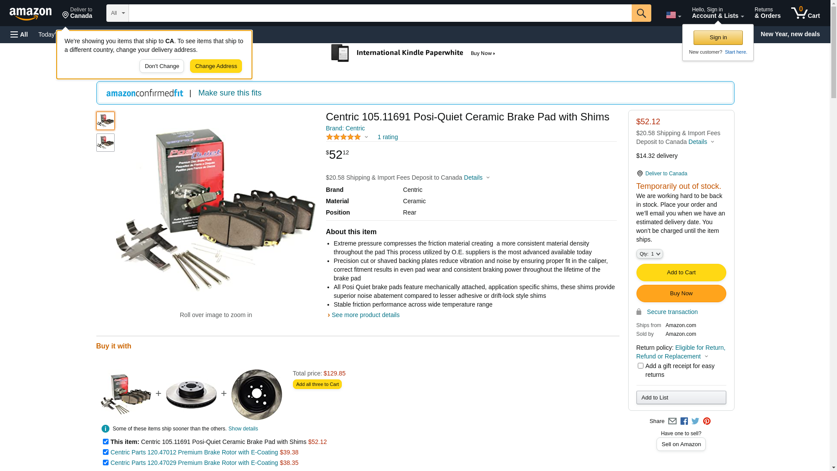837x471 pixels.
Task: Open New Year, new deals link
Action: point(790,34)
